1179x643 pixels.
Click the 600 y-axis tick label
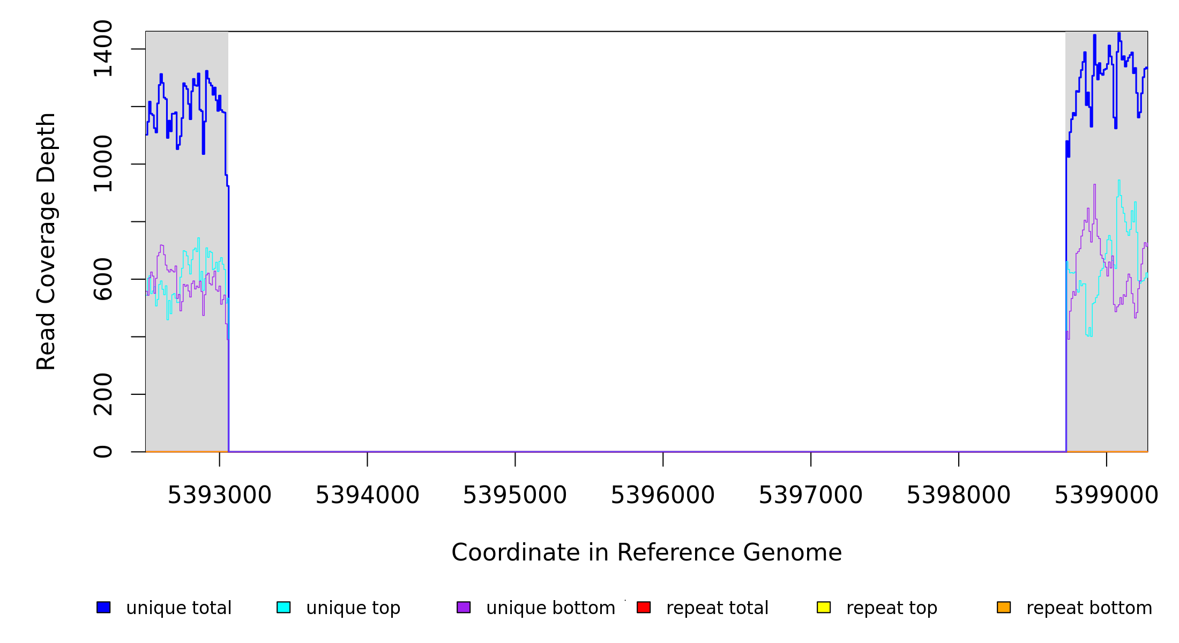coord(103,279)
